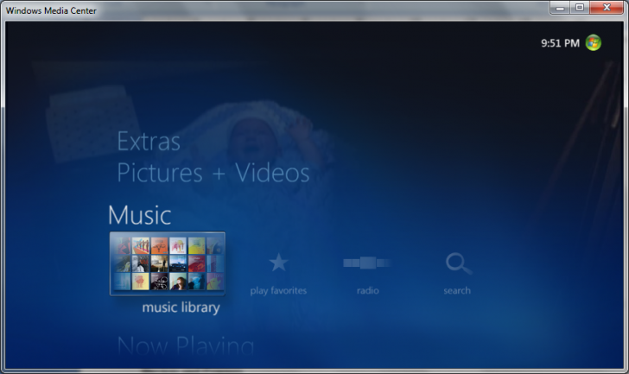Click the green Windows Media Center logo
This screenshot has width=629, height=374.
tap(594, 42)
